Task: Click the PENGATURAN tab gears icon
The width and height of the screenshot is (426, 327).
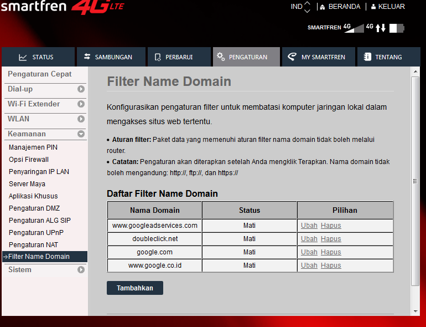Action: click(x=221, y=57)
